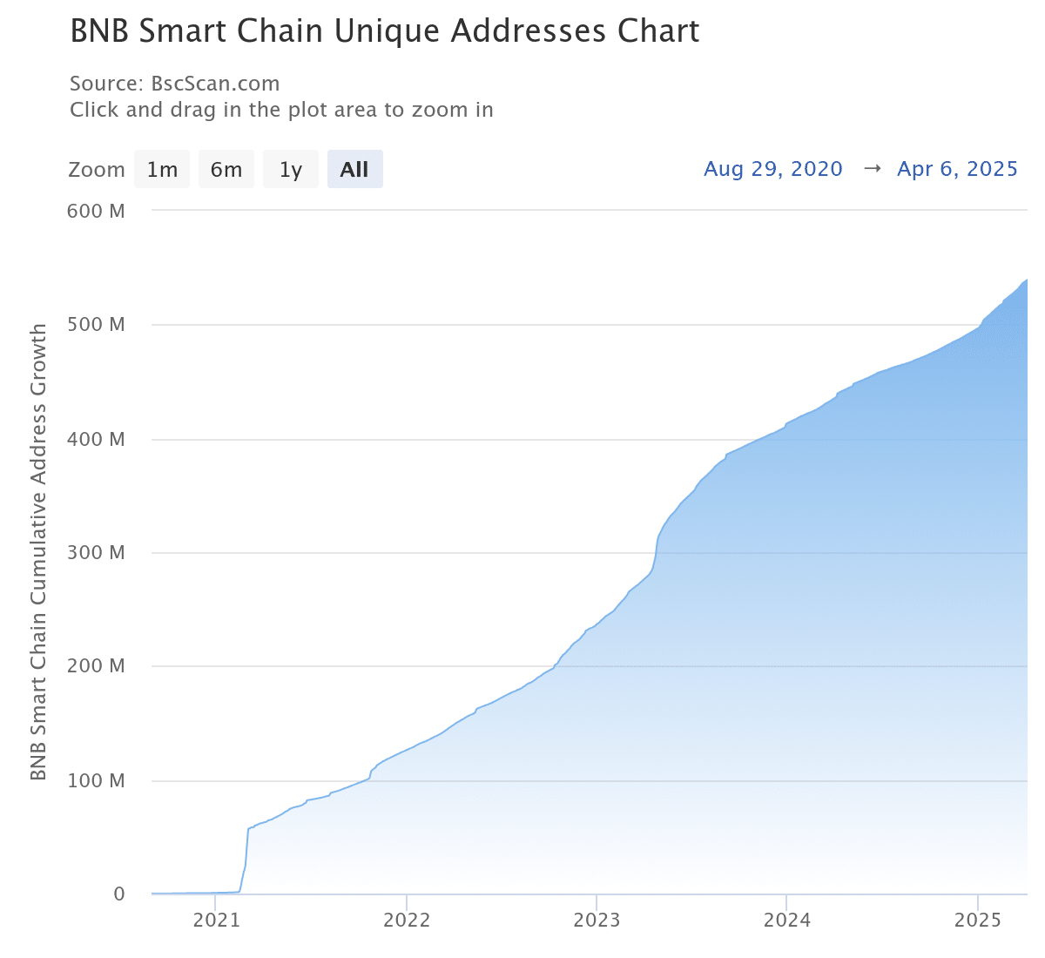The image size is (1045, 958).
Task: Set zoom range to 6m
Action: point(226,169)
